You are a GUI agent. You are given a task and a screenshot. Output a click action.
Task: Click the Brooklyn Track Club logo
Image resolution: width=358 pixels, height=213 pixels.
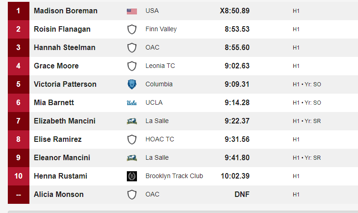(132, 176)
